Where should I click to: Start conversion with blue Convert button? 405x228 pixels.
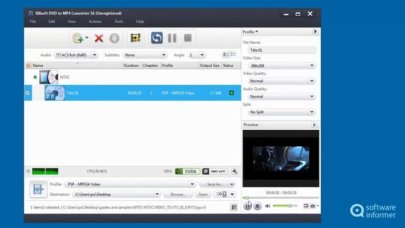(156, 38)
